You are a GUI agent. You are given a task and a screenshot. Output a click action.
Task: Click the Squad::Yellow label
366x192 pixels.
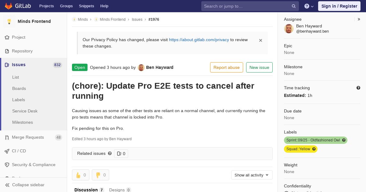pos(300,149)
